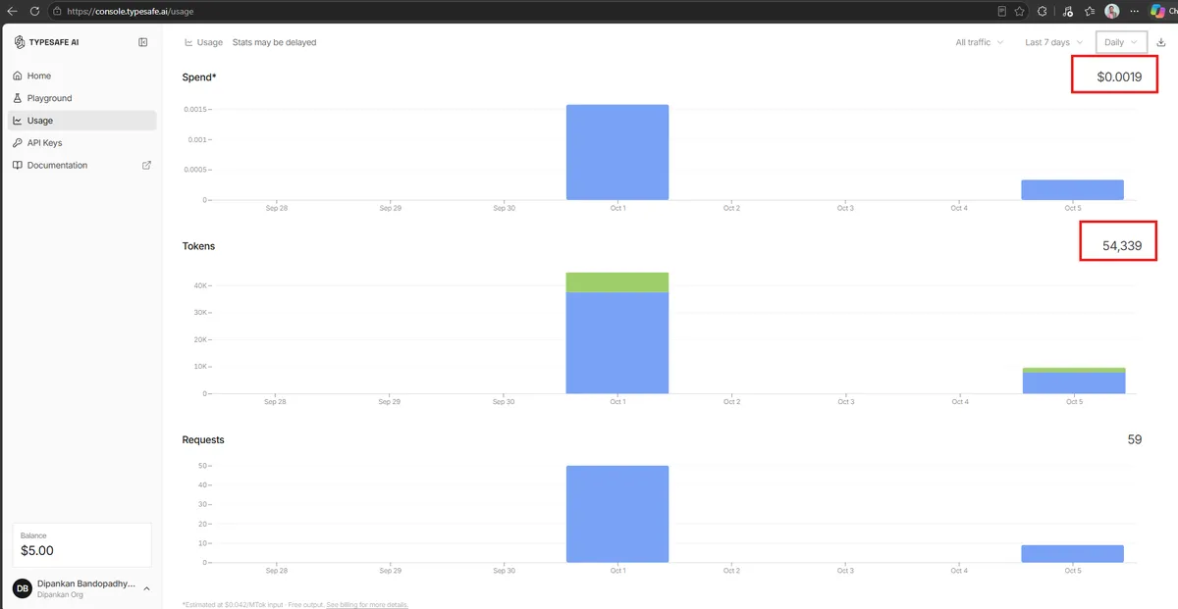The width and height of the screenshot is (1178, 609).
Task: Go to Home in the sidebar
Action: pos(82,76)
